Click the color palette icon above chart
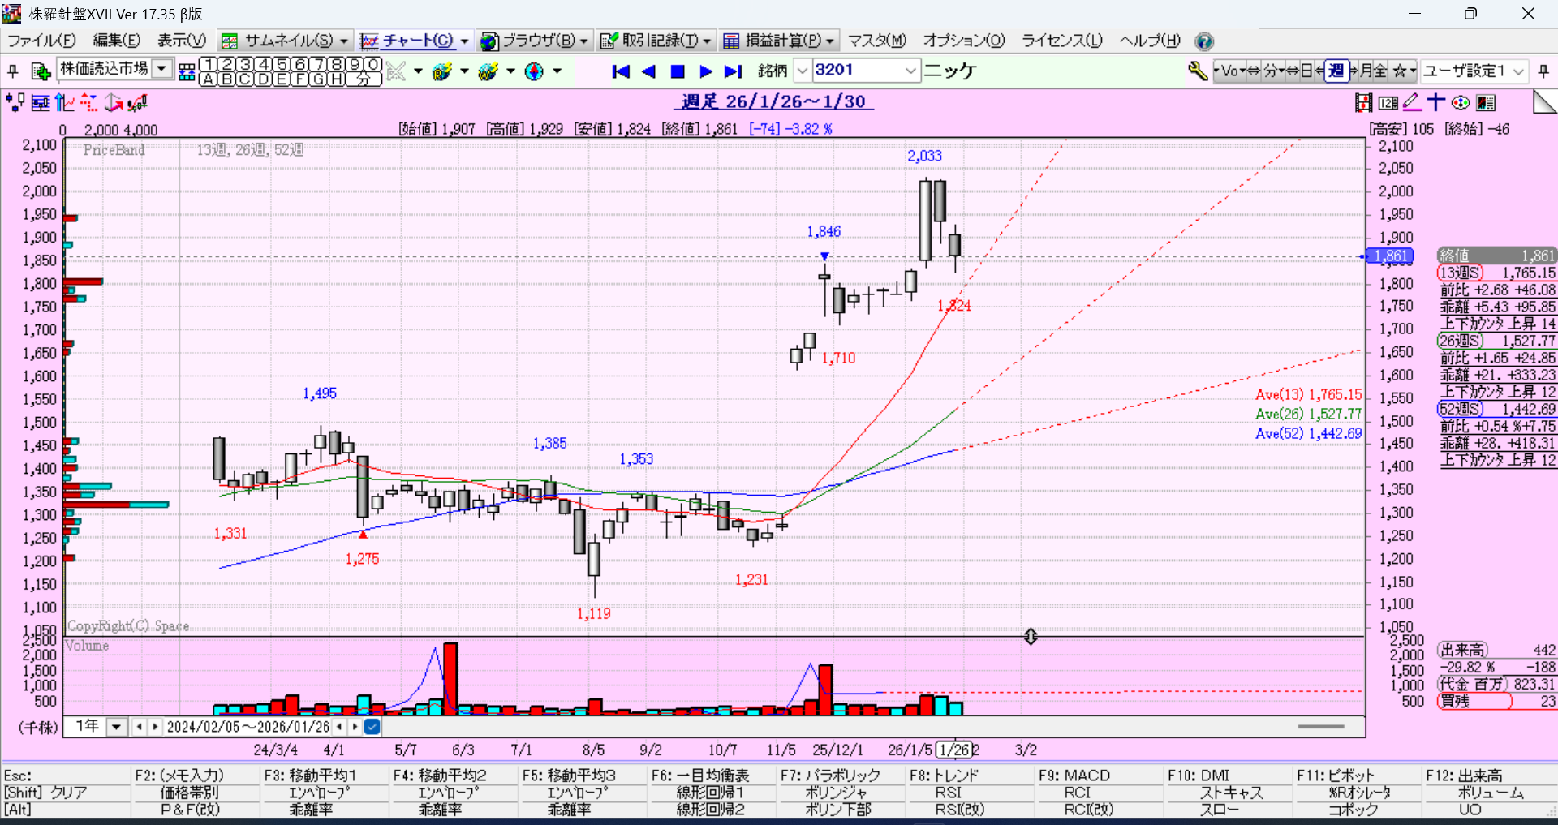The height and width of the screenshot is (825, 1558). [1461, 103]
